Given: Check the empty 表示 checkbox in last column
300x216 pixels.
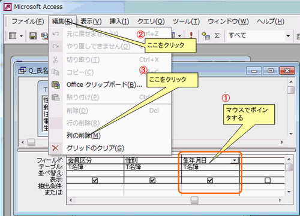Looking at the screenshot, I should [268, 180].
